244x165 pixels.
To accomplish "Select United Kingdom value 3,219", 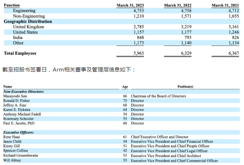I will click(x=186, y=27).
